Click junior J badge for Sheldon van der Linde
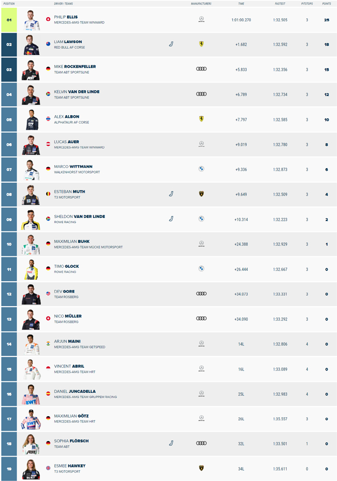This screenshot has height=481, width=337. pos(171,219)
